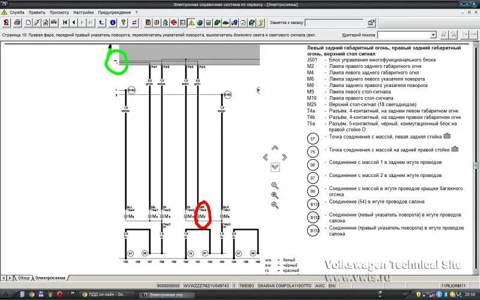Click the icon button right of the order note field

click(x=371, y=22)
